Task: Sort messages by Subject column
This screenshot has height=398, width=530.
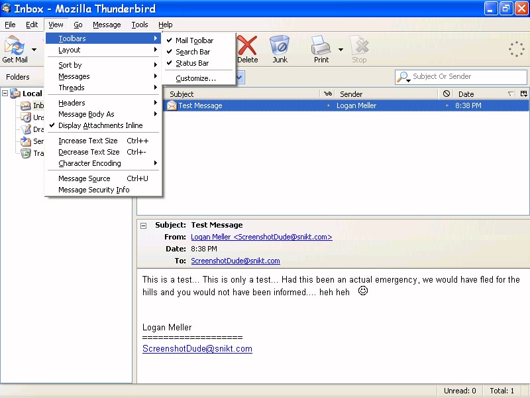Action: click(242, 94)
